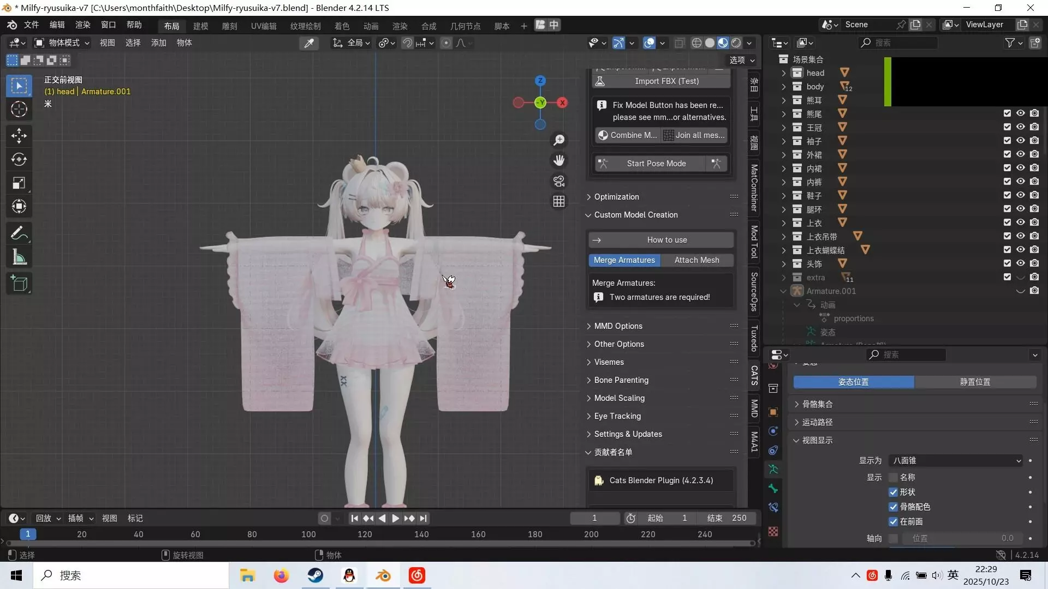1048x589 pixels.
Task: Select the Attach Mesh option
Action: pos(697,260)
